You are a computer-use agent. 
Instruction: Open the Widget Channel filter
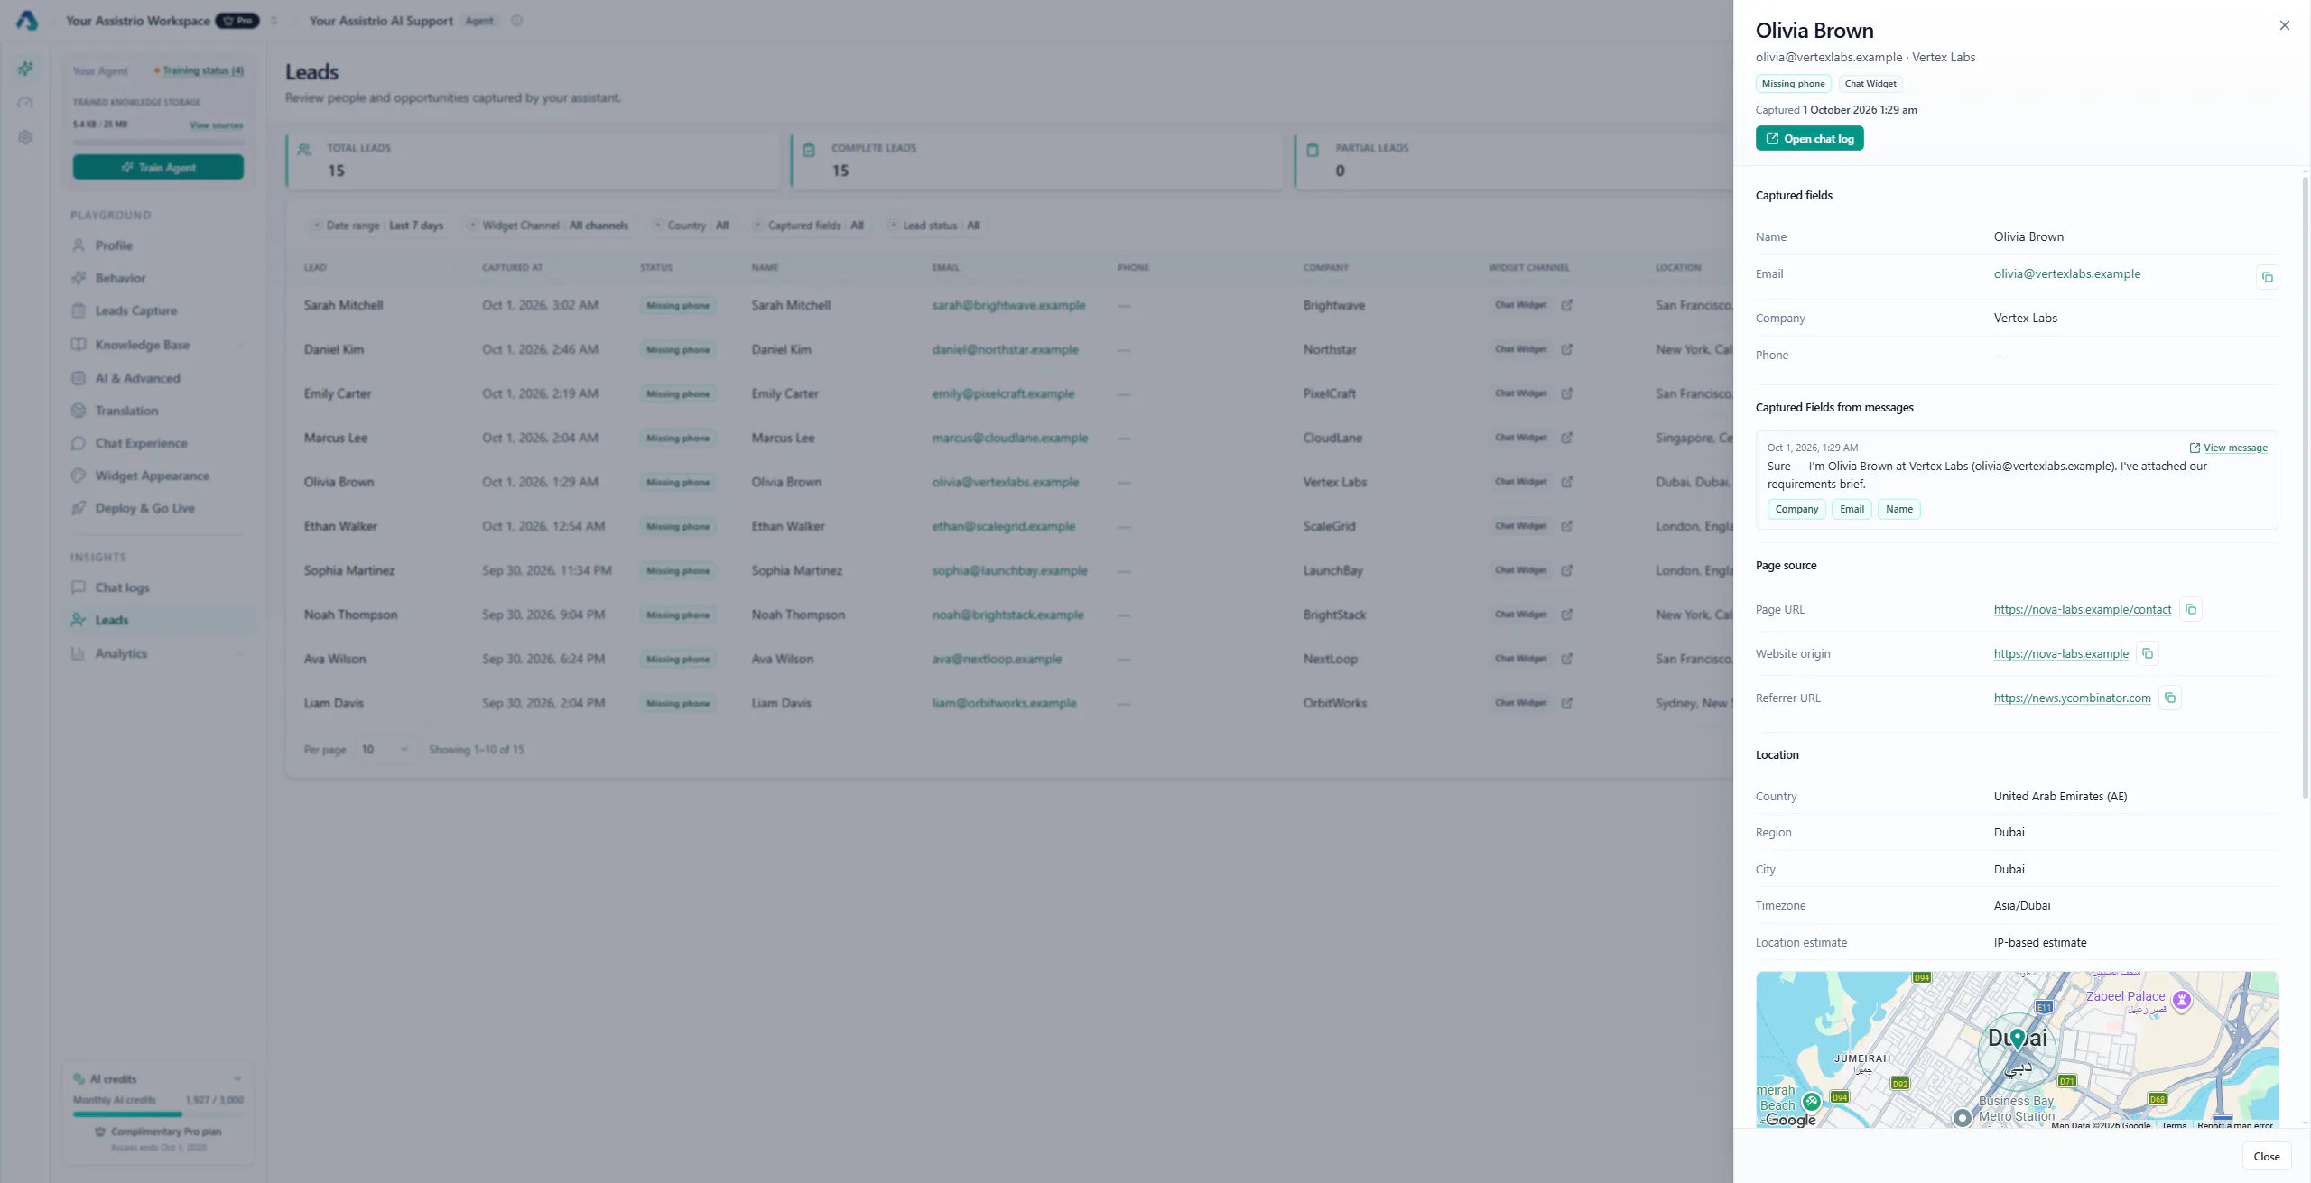[549, 226]
